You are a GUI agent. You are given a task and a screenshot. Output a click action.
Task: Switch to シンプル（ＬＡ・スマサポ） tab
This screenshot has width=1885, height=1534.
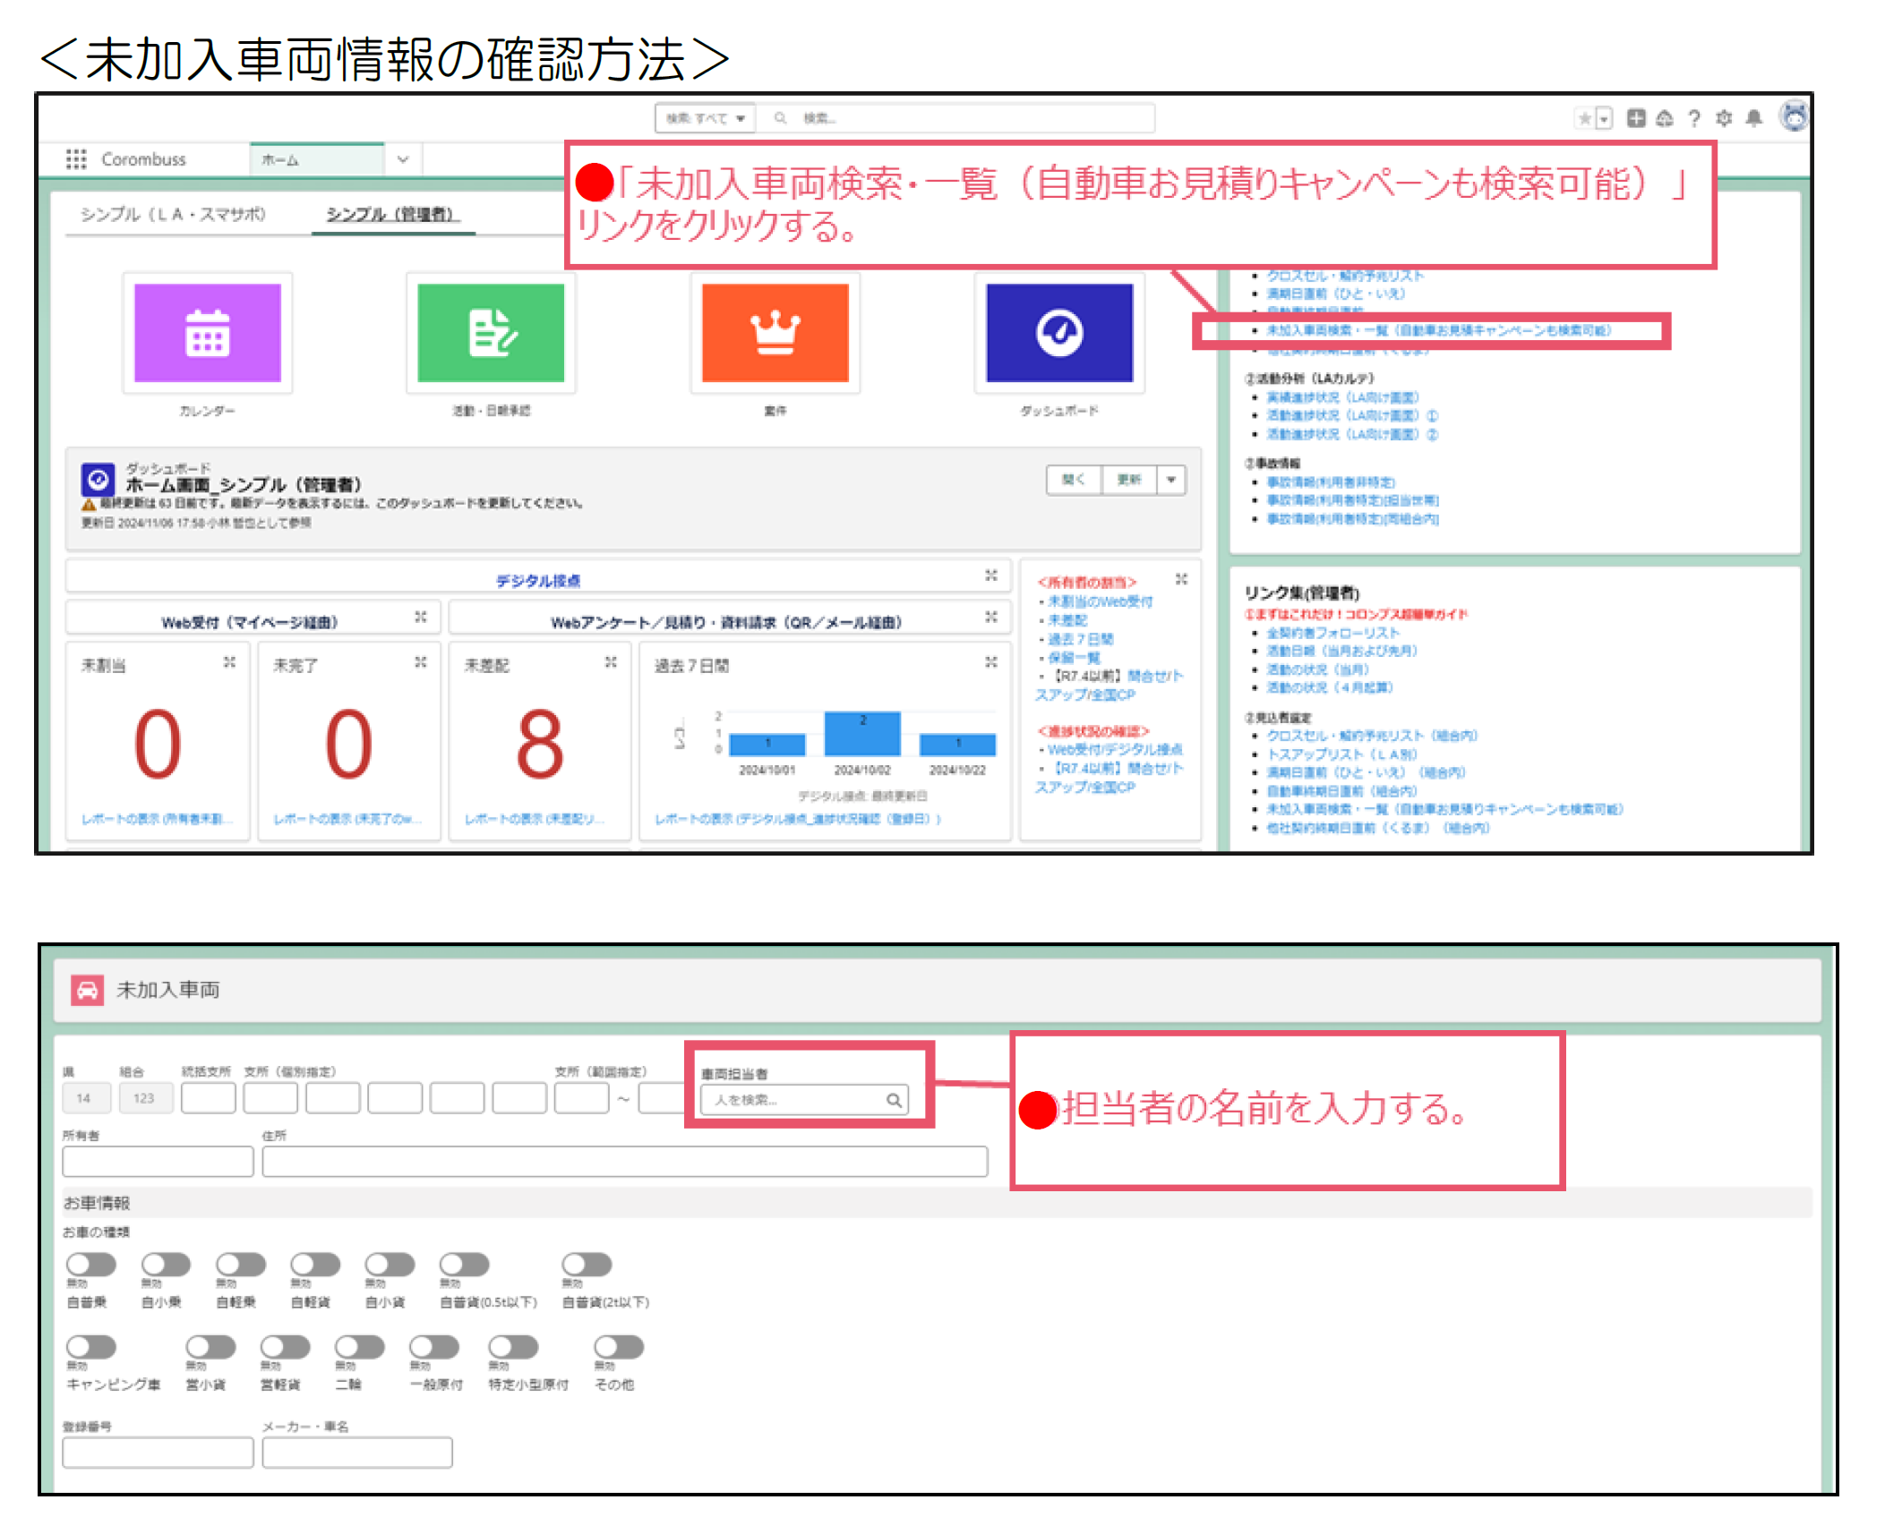point(173,214)
